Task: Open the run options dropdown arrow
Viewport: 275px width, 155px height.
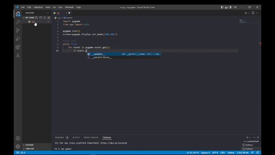Action: tap(249, 13)
